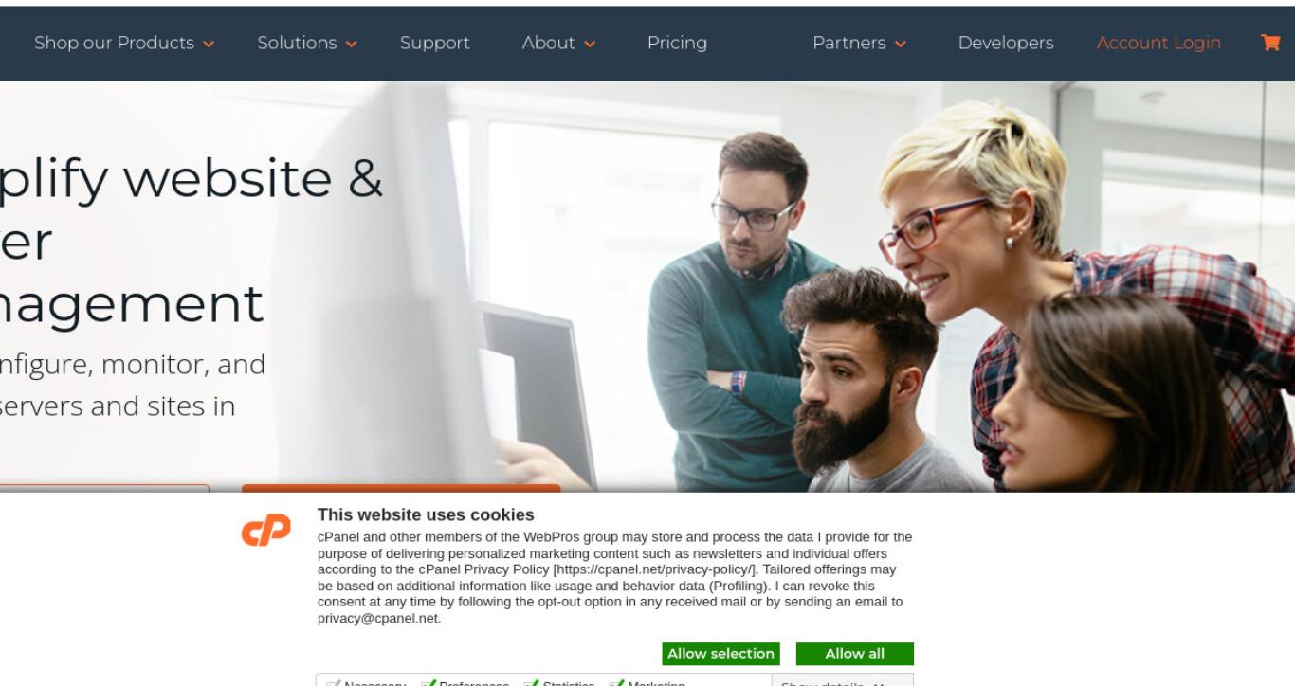1295x686 pixels.
Task: Open the Account Login link
Action: 1158,43
